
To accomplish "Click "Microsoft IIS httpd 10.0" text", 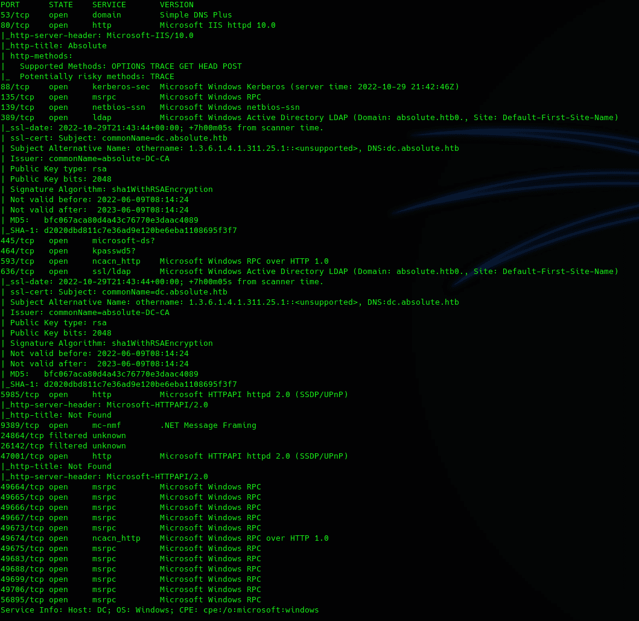I will pyautogui.click(x=218, y=25).
